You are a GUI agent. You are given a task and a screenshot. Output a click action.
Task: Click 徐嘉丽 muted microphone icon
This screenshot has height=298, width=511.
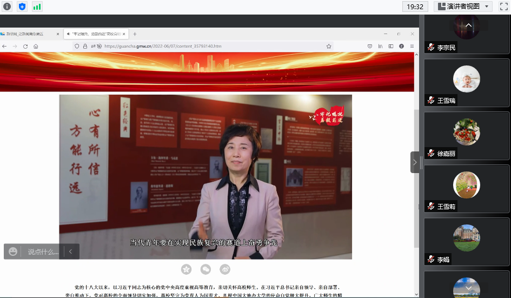pos(431,153)
